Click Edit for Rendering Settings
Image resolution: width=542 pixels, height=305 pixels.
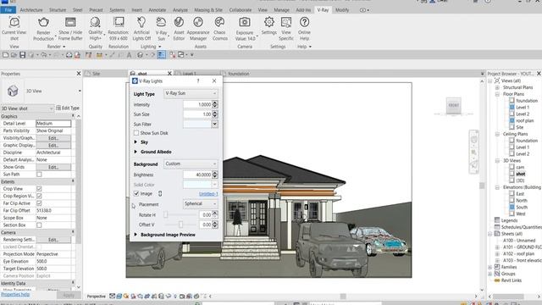[x=53, y=240]
